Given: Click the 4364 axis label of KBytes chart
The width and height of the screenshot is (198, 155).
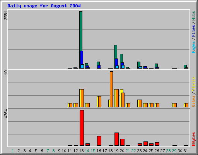Looking at the screenshot, I should [6, 114].
